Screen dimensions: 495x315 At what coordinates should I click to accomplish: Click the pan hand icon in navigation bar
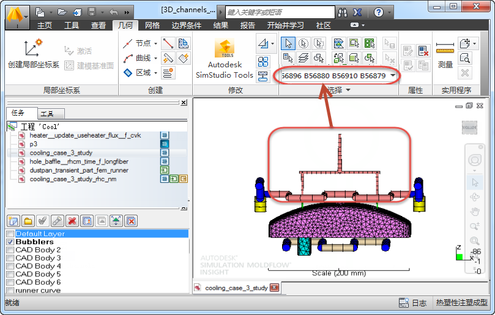point(474,211)
